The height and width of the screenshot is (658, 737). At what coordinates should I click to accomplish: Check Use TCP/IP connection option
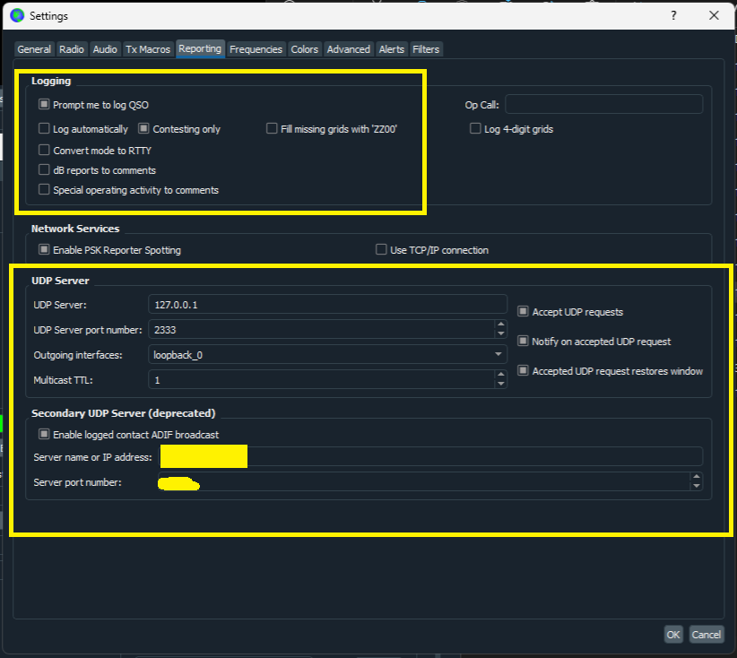(x=382, y=250)
